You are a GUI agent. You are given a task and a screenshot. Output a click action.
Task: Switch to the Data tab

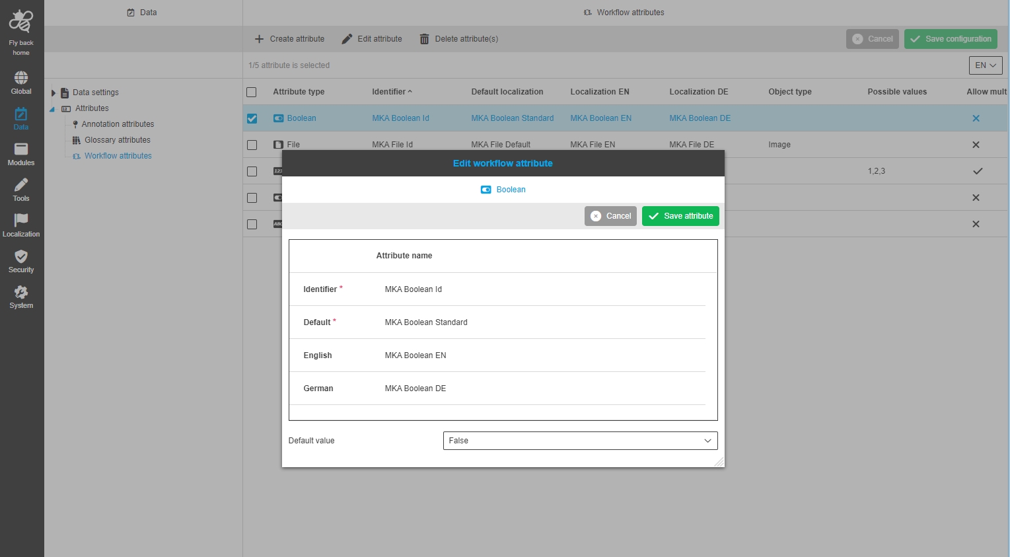point(142,13)
